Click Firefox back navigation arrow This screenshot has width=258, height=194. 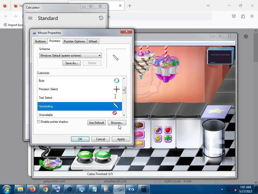pyautogui.click(x=6, y=16)
